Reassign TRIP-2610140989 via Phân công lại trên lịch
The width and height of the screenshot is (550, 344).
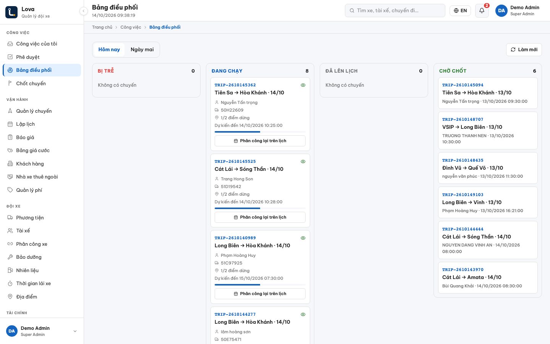coord(260,294)
